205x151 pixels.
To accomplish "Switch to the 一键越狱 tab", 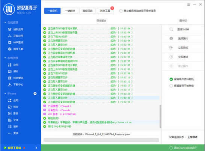I will 70,11.
